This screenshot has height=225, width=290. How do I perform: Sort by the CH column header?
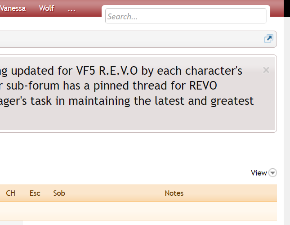(10, 193)
